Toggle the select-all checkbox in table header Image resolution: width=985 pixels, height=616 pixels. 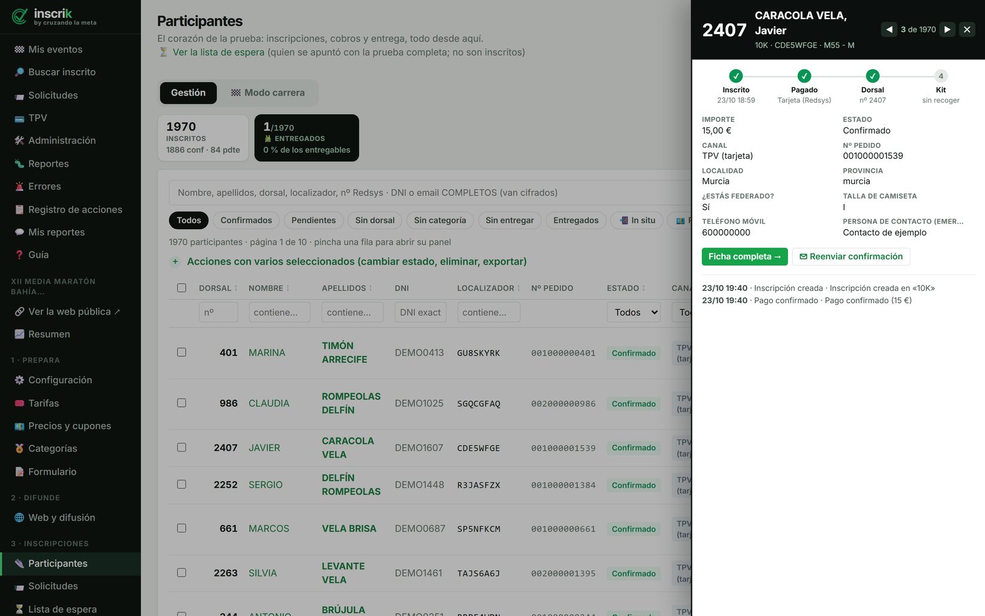click(182, 288)
